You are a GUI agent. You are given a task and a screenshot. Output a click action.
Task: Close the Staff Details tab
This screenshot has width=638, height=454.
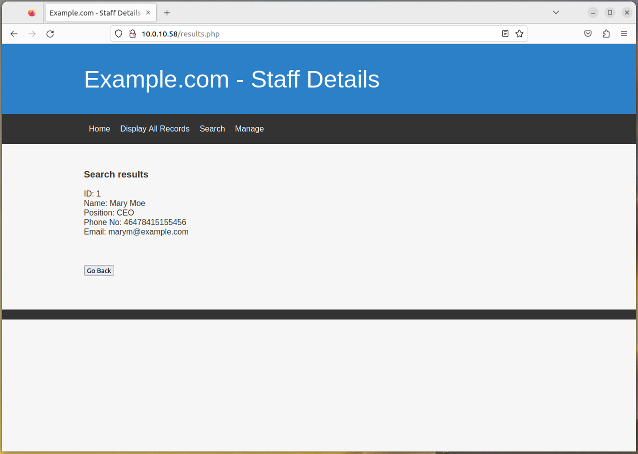point(148,13)
